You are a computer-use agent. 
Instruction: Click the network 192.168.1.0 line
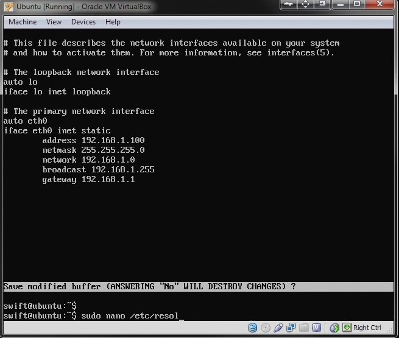tap(88, 160)
